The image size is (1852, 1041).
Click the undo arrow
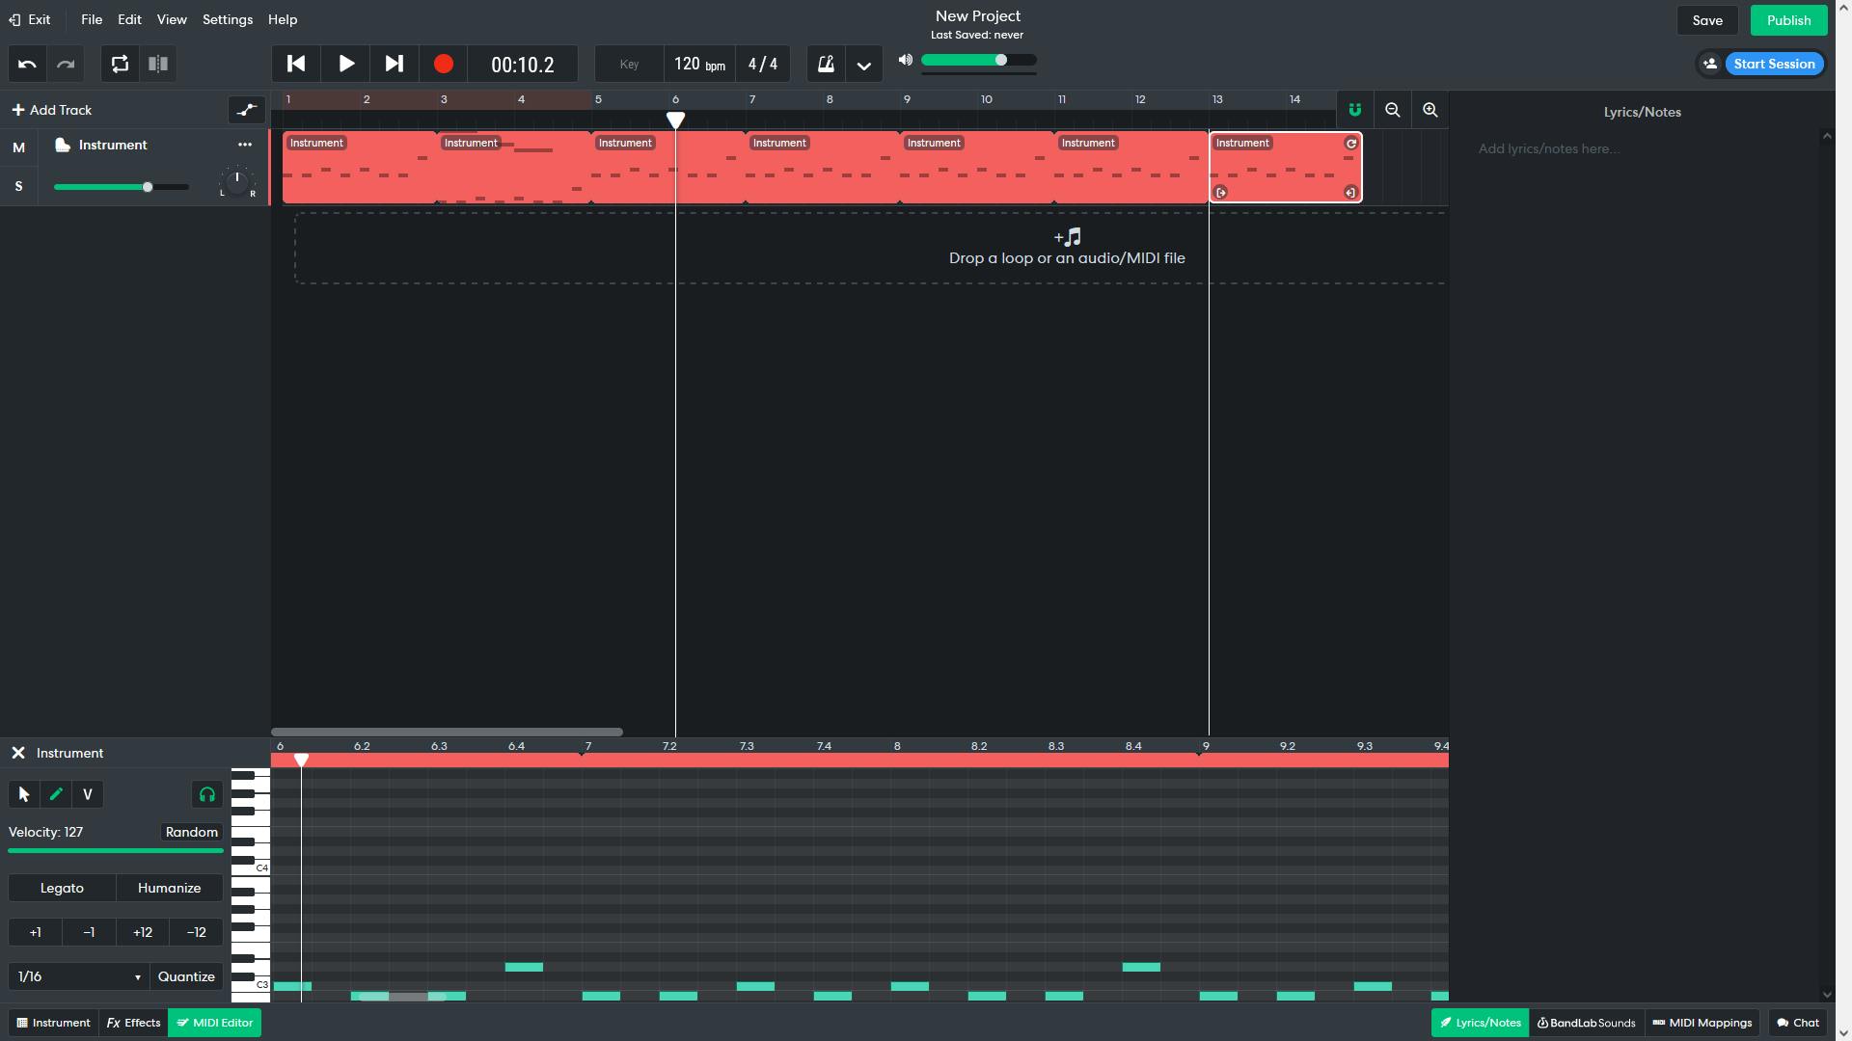[x=27, y=64]
